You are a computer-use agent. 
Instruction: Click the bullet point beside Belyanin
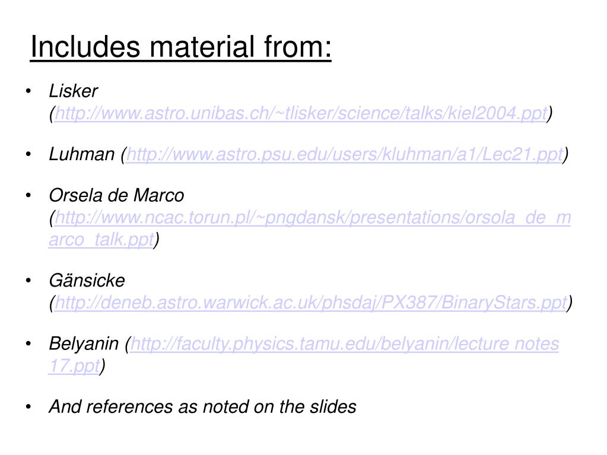click(28, 344)
